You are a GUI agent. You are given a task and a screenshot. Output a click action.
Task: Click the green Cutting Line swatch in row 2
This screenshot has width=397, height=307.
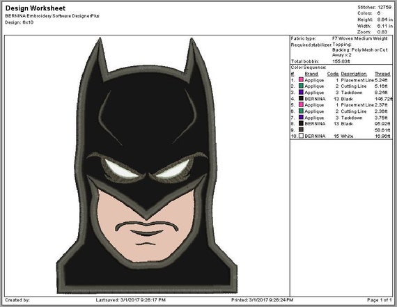(301, 86)
